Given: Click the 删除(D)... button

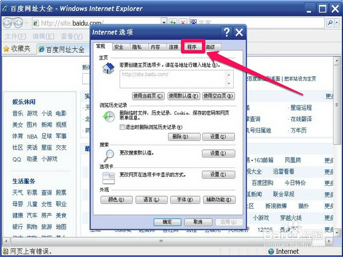Looking at the screenshot, I should [184, 137].
